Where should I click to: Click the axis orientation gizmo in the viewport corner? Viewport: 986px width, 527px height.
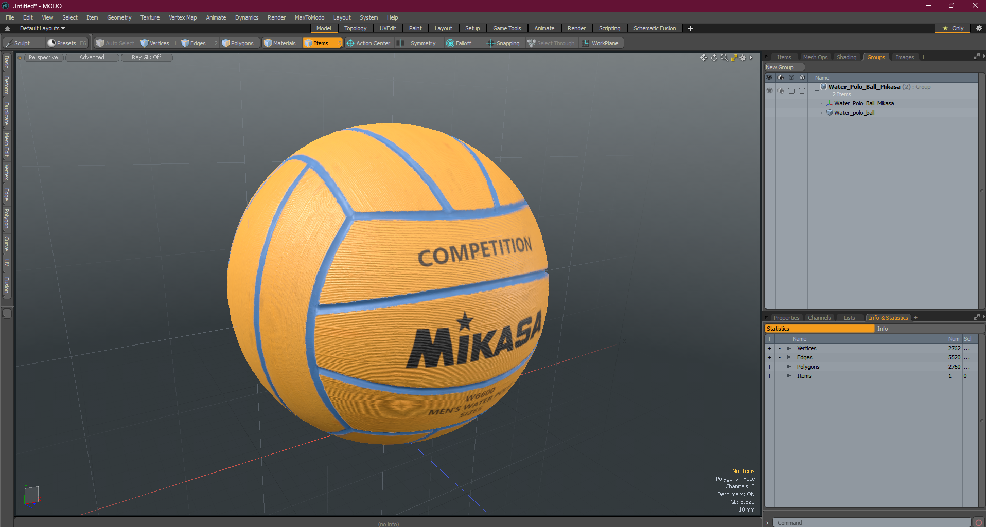click(x=31, y=497)
